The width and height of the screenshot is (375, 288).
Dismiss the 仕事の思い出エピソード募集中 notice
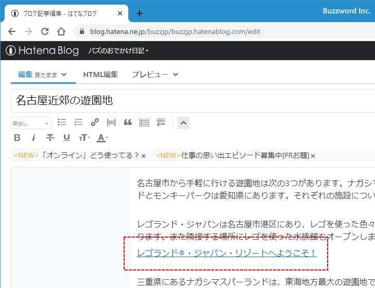pos(313,156)
